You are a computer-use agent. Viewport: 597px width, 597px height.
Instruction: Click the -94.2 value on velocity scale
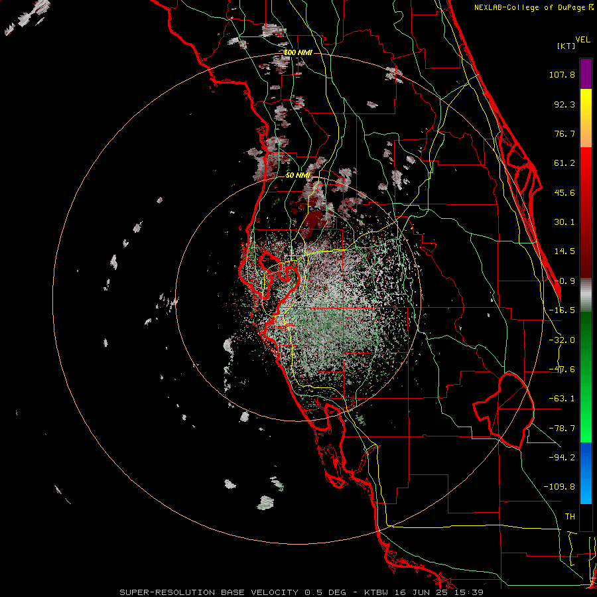pos(562,458)
